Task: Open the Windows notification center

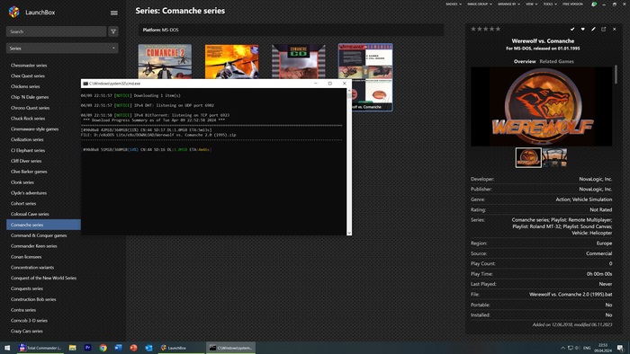Action: tap(621, 348)
